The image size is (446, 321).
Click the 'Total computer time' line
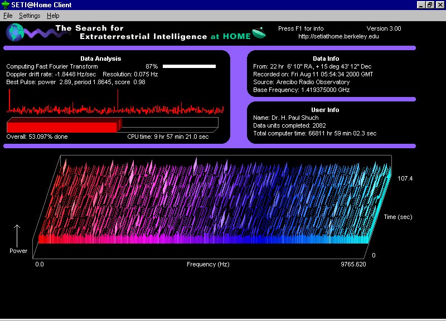(314, 133)
